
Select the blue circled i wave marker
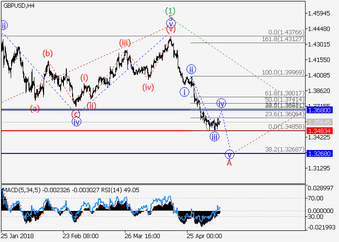point(184,92)
